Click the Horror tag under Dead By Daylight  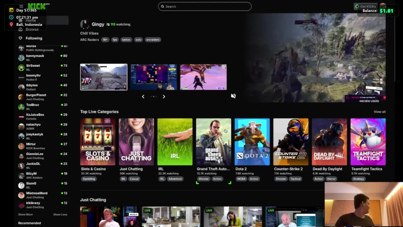(x=331, y=179)
